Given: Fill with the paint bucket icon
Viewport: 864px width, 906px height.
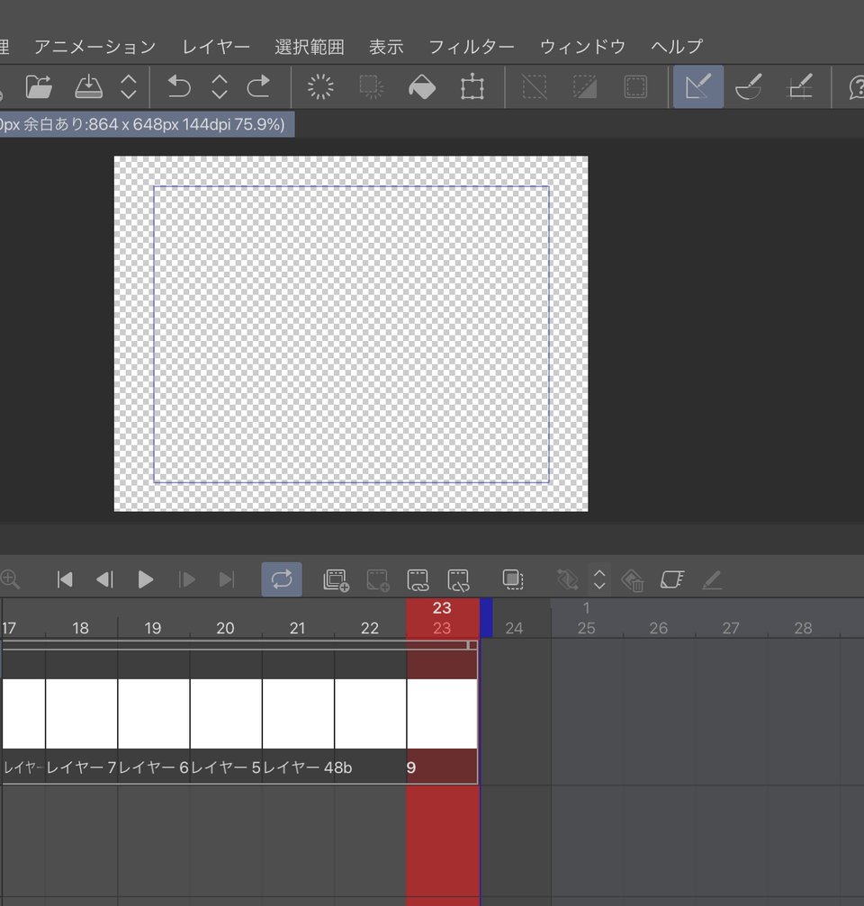Looking at the screenshot, I should pos(422,87).
